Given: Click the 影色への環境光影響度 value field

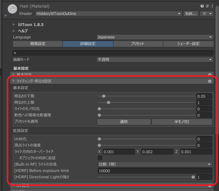Looking at the screenshot, I should (x=204, y=115).
